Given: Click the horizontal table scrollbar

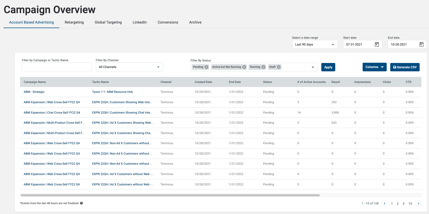Looking at the screenshot, I should click(170, 195).
